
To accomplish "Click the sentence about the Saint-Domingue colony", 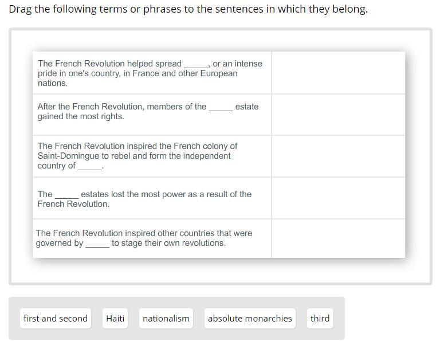I will (x=137, y=156).
